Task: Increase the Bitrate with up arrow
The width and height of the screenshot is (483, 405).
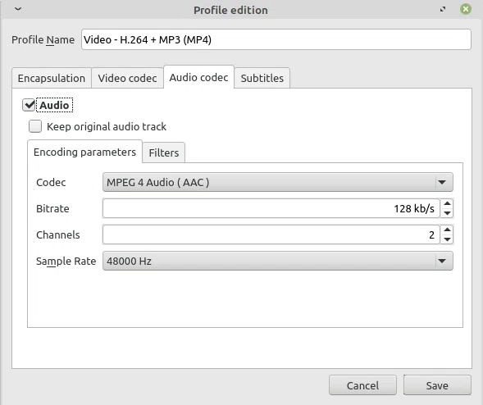Action: tap(447, 203)
